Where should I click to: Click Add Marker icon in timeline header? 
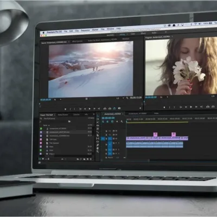click(117, 122)
